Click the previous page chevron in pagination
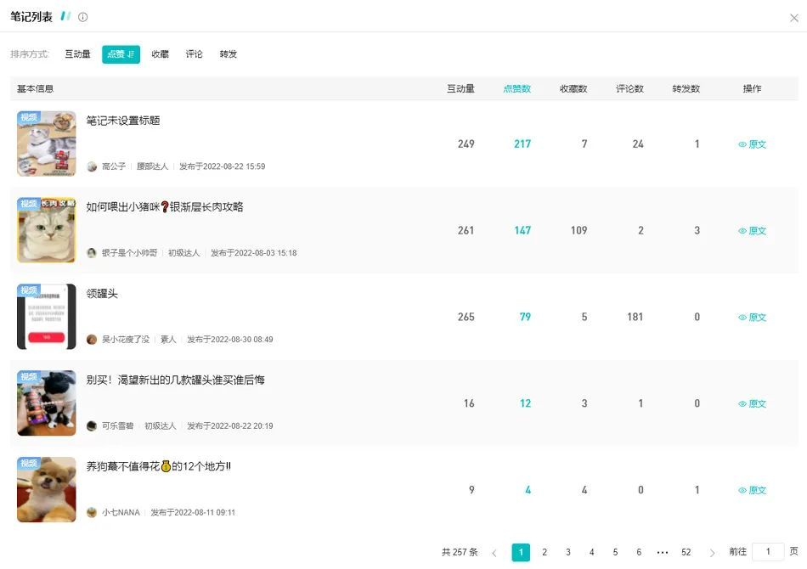 point(494,552)
